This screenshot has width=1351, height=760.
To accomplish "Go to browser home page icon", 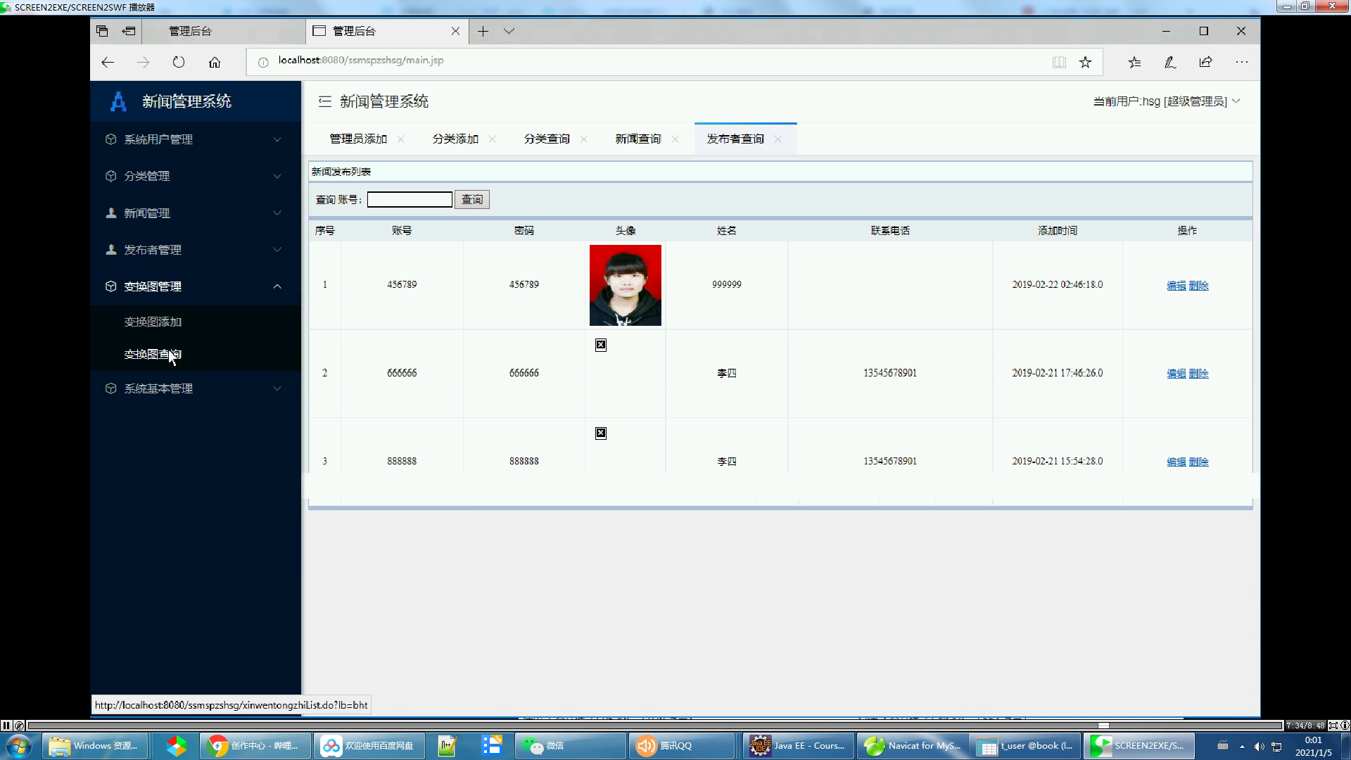I will [215, 63].
